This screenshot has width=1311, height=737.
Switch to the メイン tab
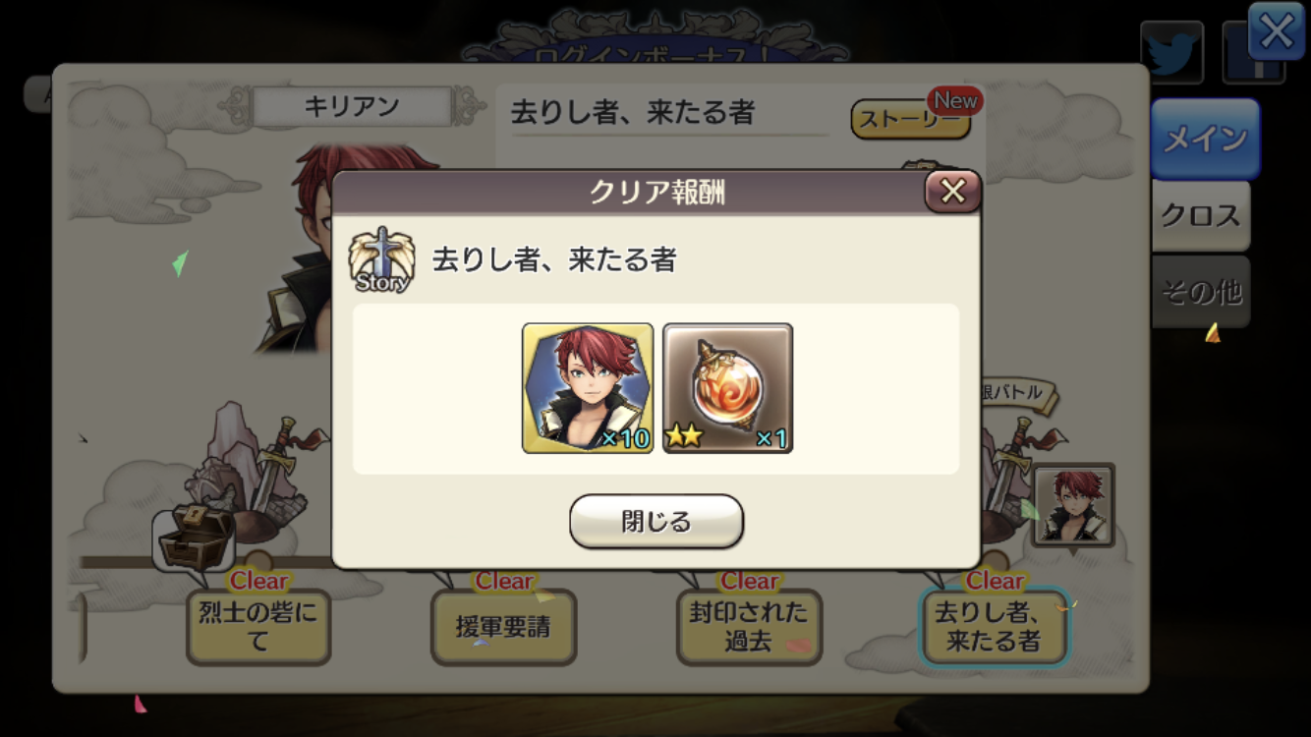pyautogui.click(x=1205, y=139)
